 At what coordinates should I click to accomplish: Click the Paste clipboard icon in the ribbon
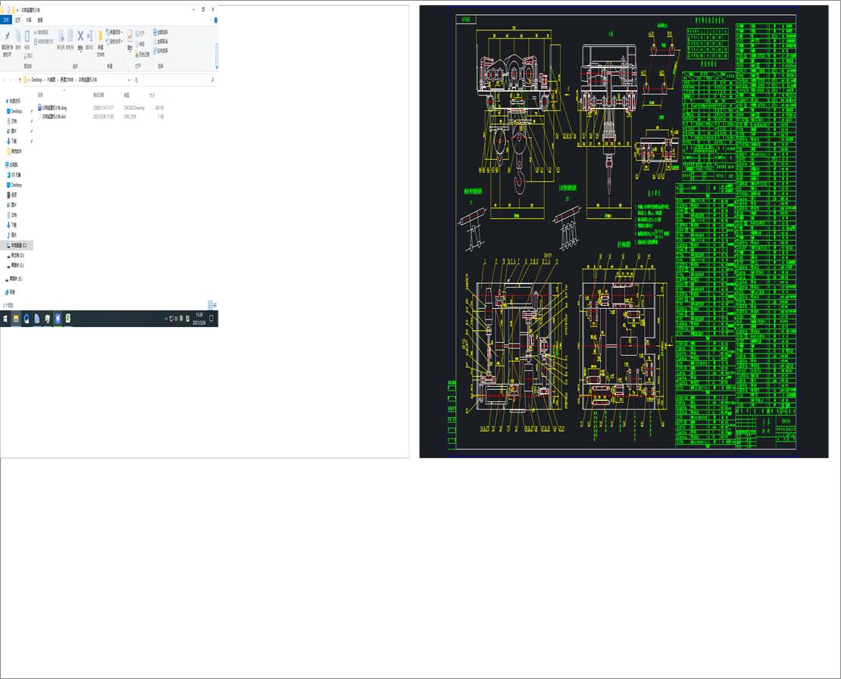27,36
